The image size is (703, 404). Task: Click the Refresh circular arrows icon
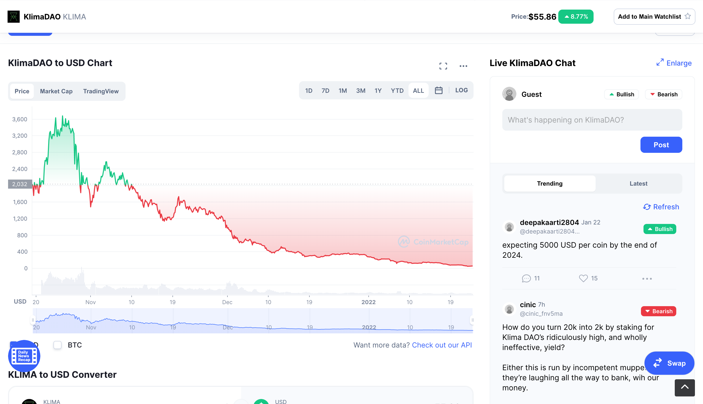coord(647,207)
